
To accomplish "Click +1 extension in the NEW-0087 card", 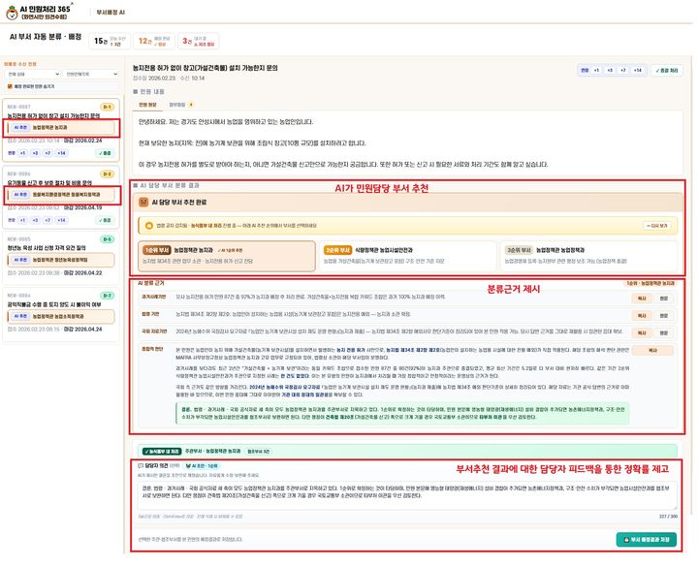I will pyautogui.click(x=22, y=153).
